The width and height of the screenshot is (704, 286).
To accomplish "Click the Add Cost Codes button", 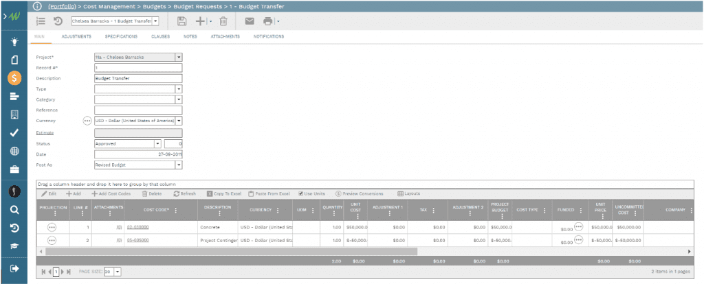I will pyautogui.click(x=111, y=194).
